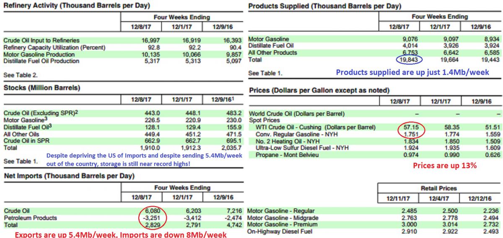Select the circled WTI Crude 57.15 price
The height and width of the screenshot is (238, 503).
[411, 127]
